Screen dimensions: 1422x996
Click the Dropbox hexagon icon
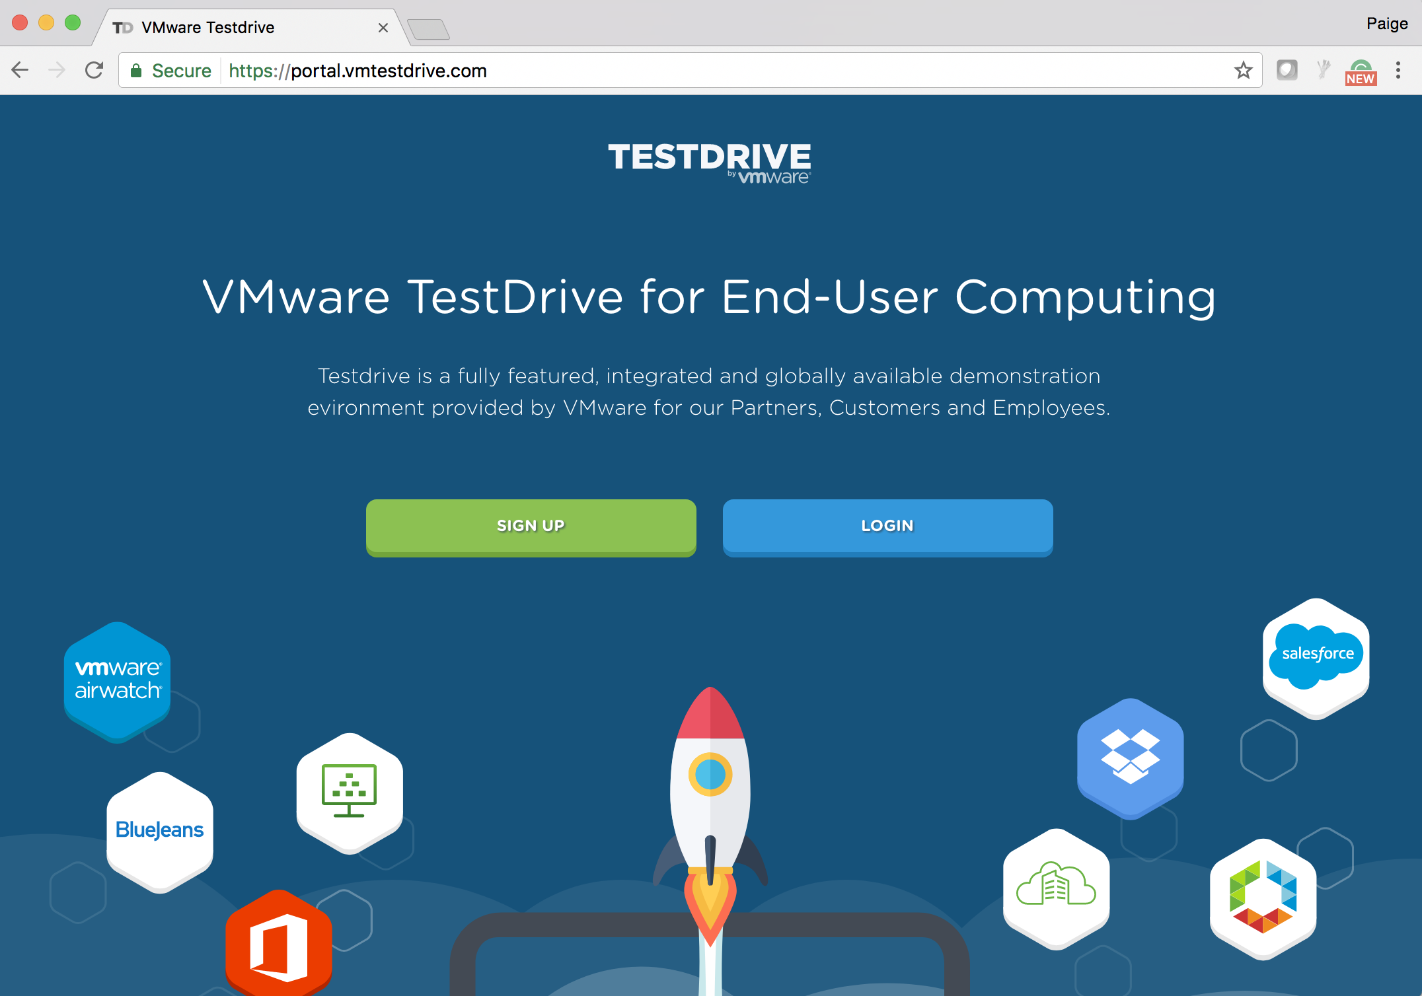tap(1130, 758)
